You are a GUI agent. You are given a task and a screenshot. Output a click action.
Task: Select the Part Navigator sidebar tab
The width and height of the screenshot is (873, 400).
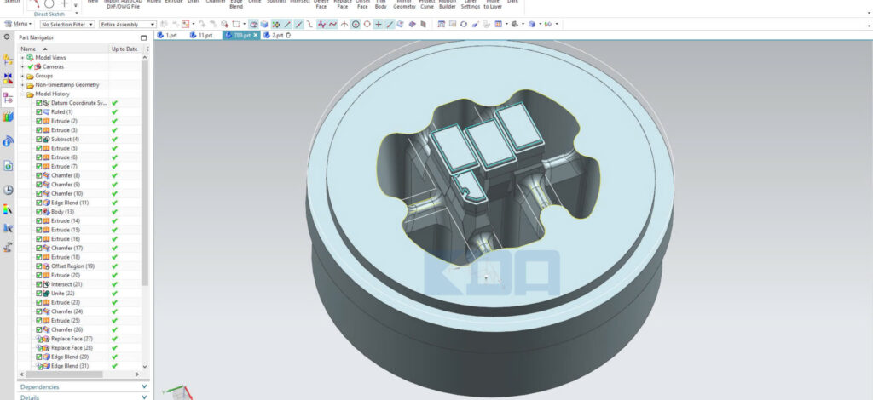pos(8,99)
